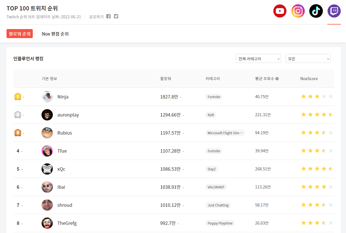346x233 pixels.
Task: Click the 카테고리 column header
Action: click(x=213, y=79)
